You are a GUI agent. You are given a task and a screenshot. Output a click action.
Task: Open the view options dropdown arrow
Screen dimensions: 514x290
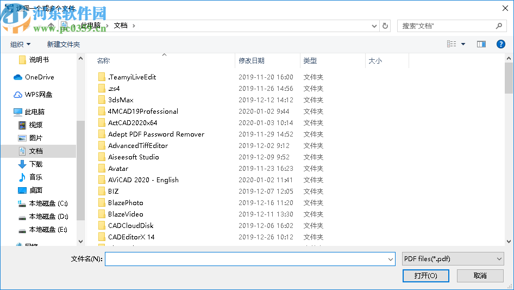[463, 44]
